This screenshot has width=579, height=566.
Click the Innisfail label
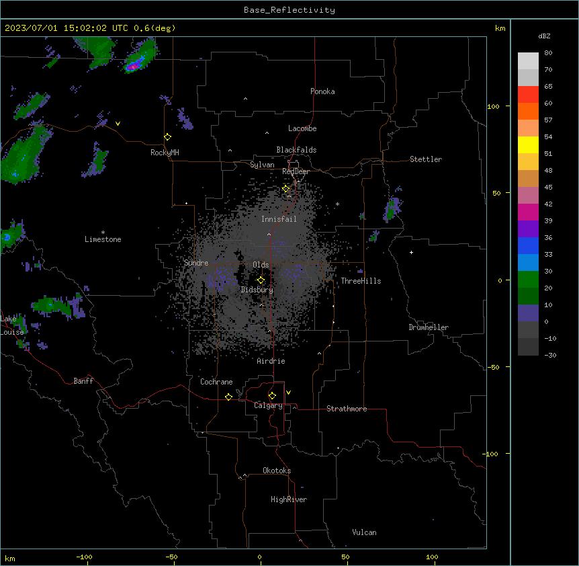tap(279, 219)
